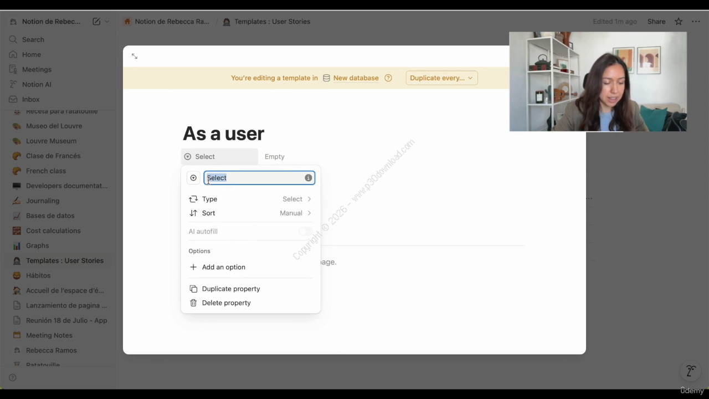Click the property name text field
The height and width of the screenshot is (399, 709).
[255, 178]
